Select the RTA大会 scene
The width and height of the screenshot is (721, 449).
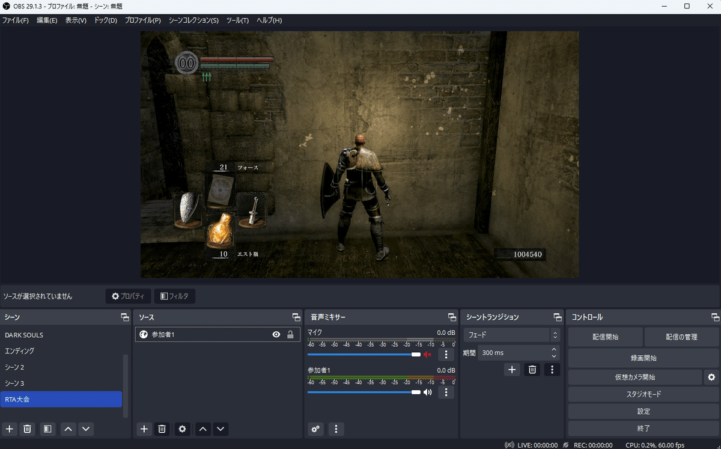pyautogui.click(x=61, y=399)
